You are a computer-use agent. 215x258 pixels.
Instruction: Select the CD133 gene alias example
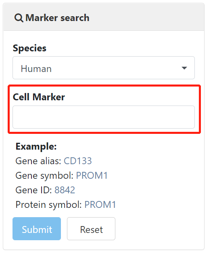(x=77, y=161)
